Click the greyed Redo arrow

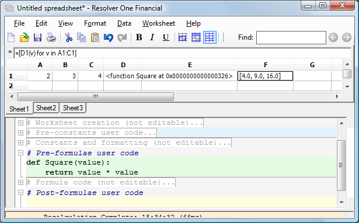[122, 37]
